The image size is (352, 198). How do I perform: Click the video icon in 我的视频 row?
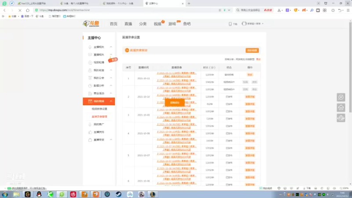[x=90, y=101]
